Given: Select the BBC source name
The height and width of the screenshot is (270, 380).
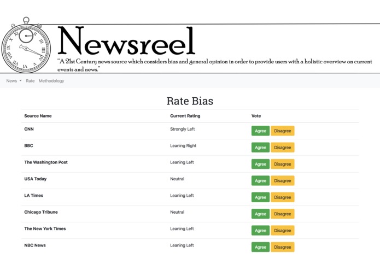Looking at the screenshot, I should (28, 145).
